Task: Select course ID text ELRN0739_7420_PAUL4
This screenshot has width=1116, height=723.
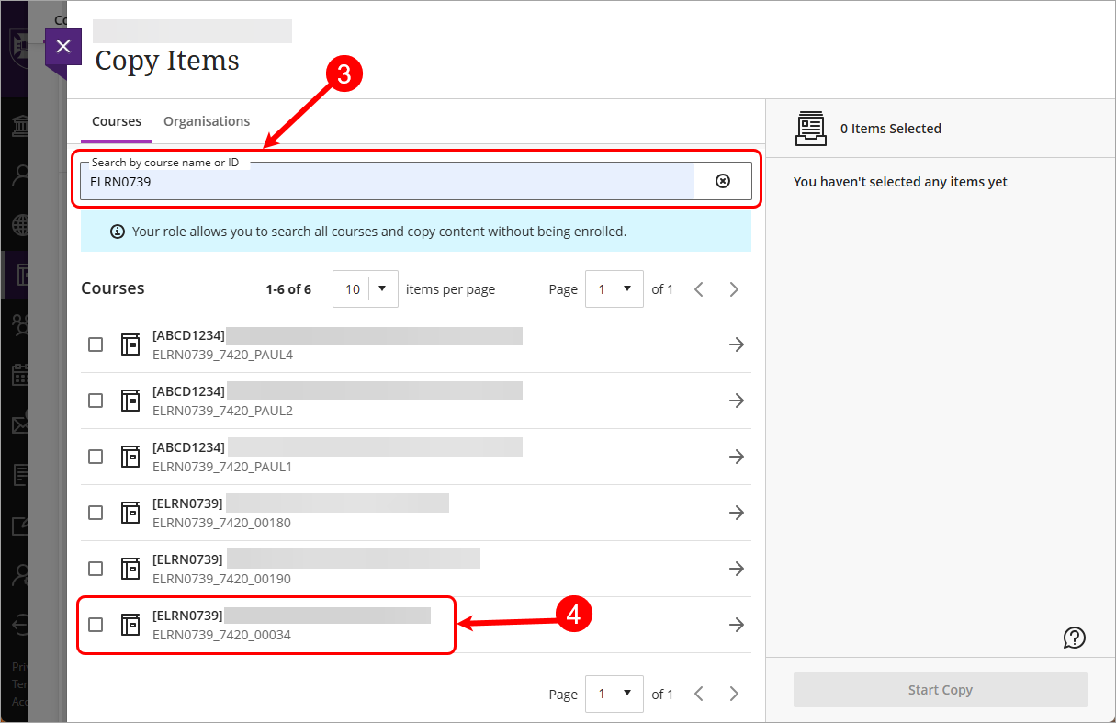Action: click(222, 355)
